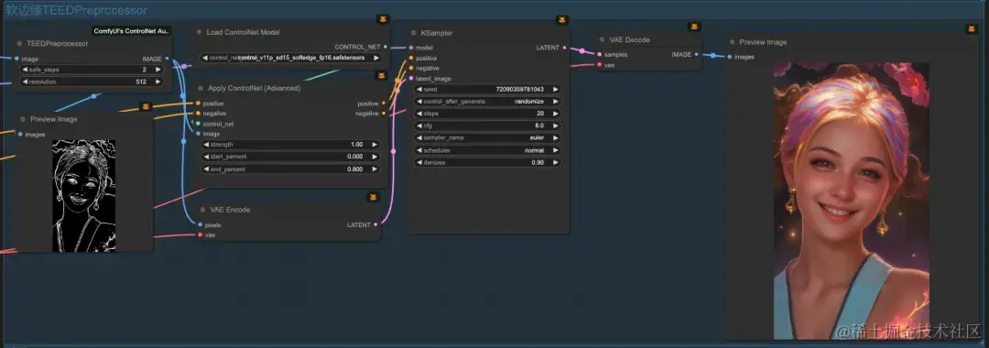Pick next scheduler with right arrow
The width and height of the screenshot is (989, 348).
556,150
